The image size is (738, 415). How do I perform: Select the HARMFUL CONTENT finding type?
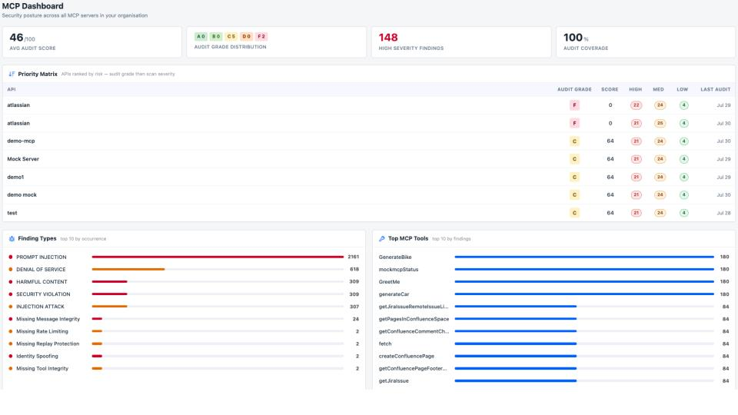[42, 282]
